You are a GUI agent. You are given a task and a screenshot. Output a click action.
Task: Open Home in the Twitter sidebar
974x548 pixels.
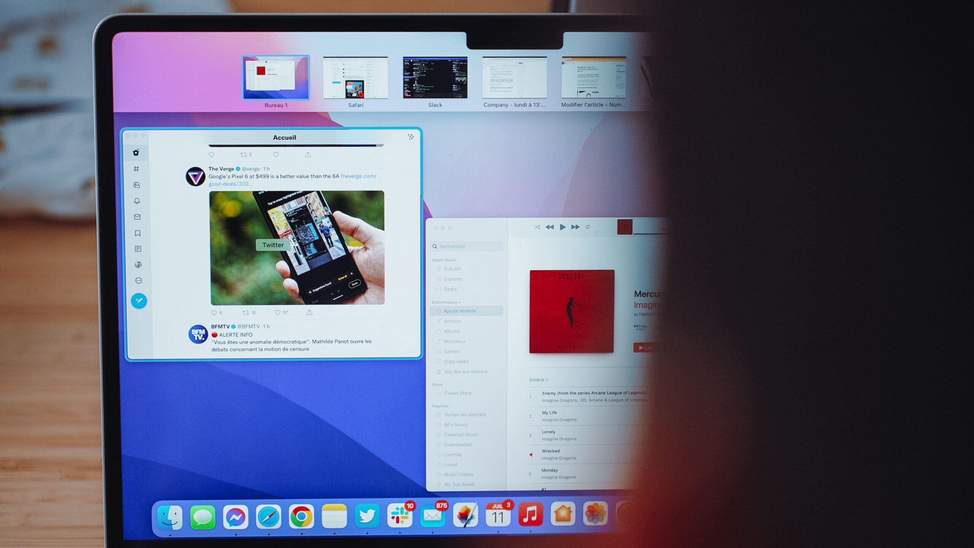point(136,153)
